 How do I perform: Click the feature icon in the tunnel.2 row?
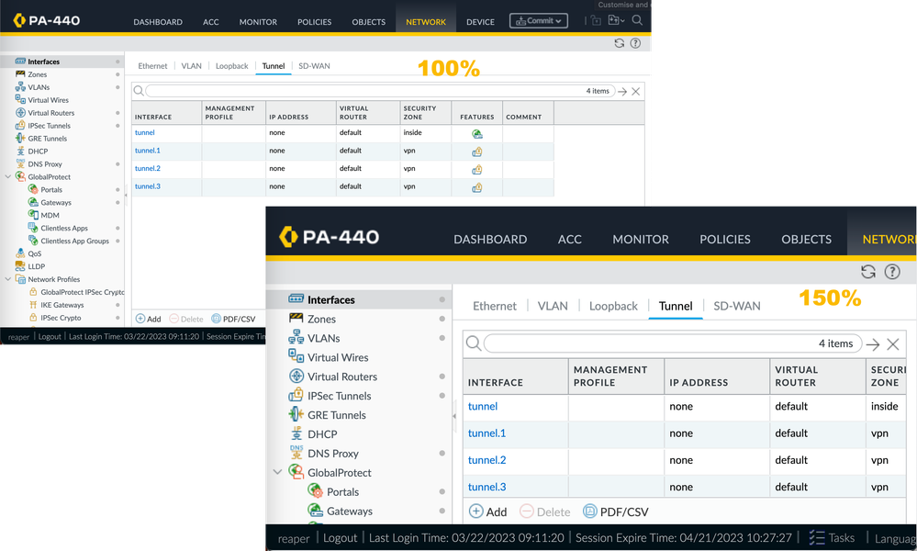coord(477,169)
